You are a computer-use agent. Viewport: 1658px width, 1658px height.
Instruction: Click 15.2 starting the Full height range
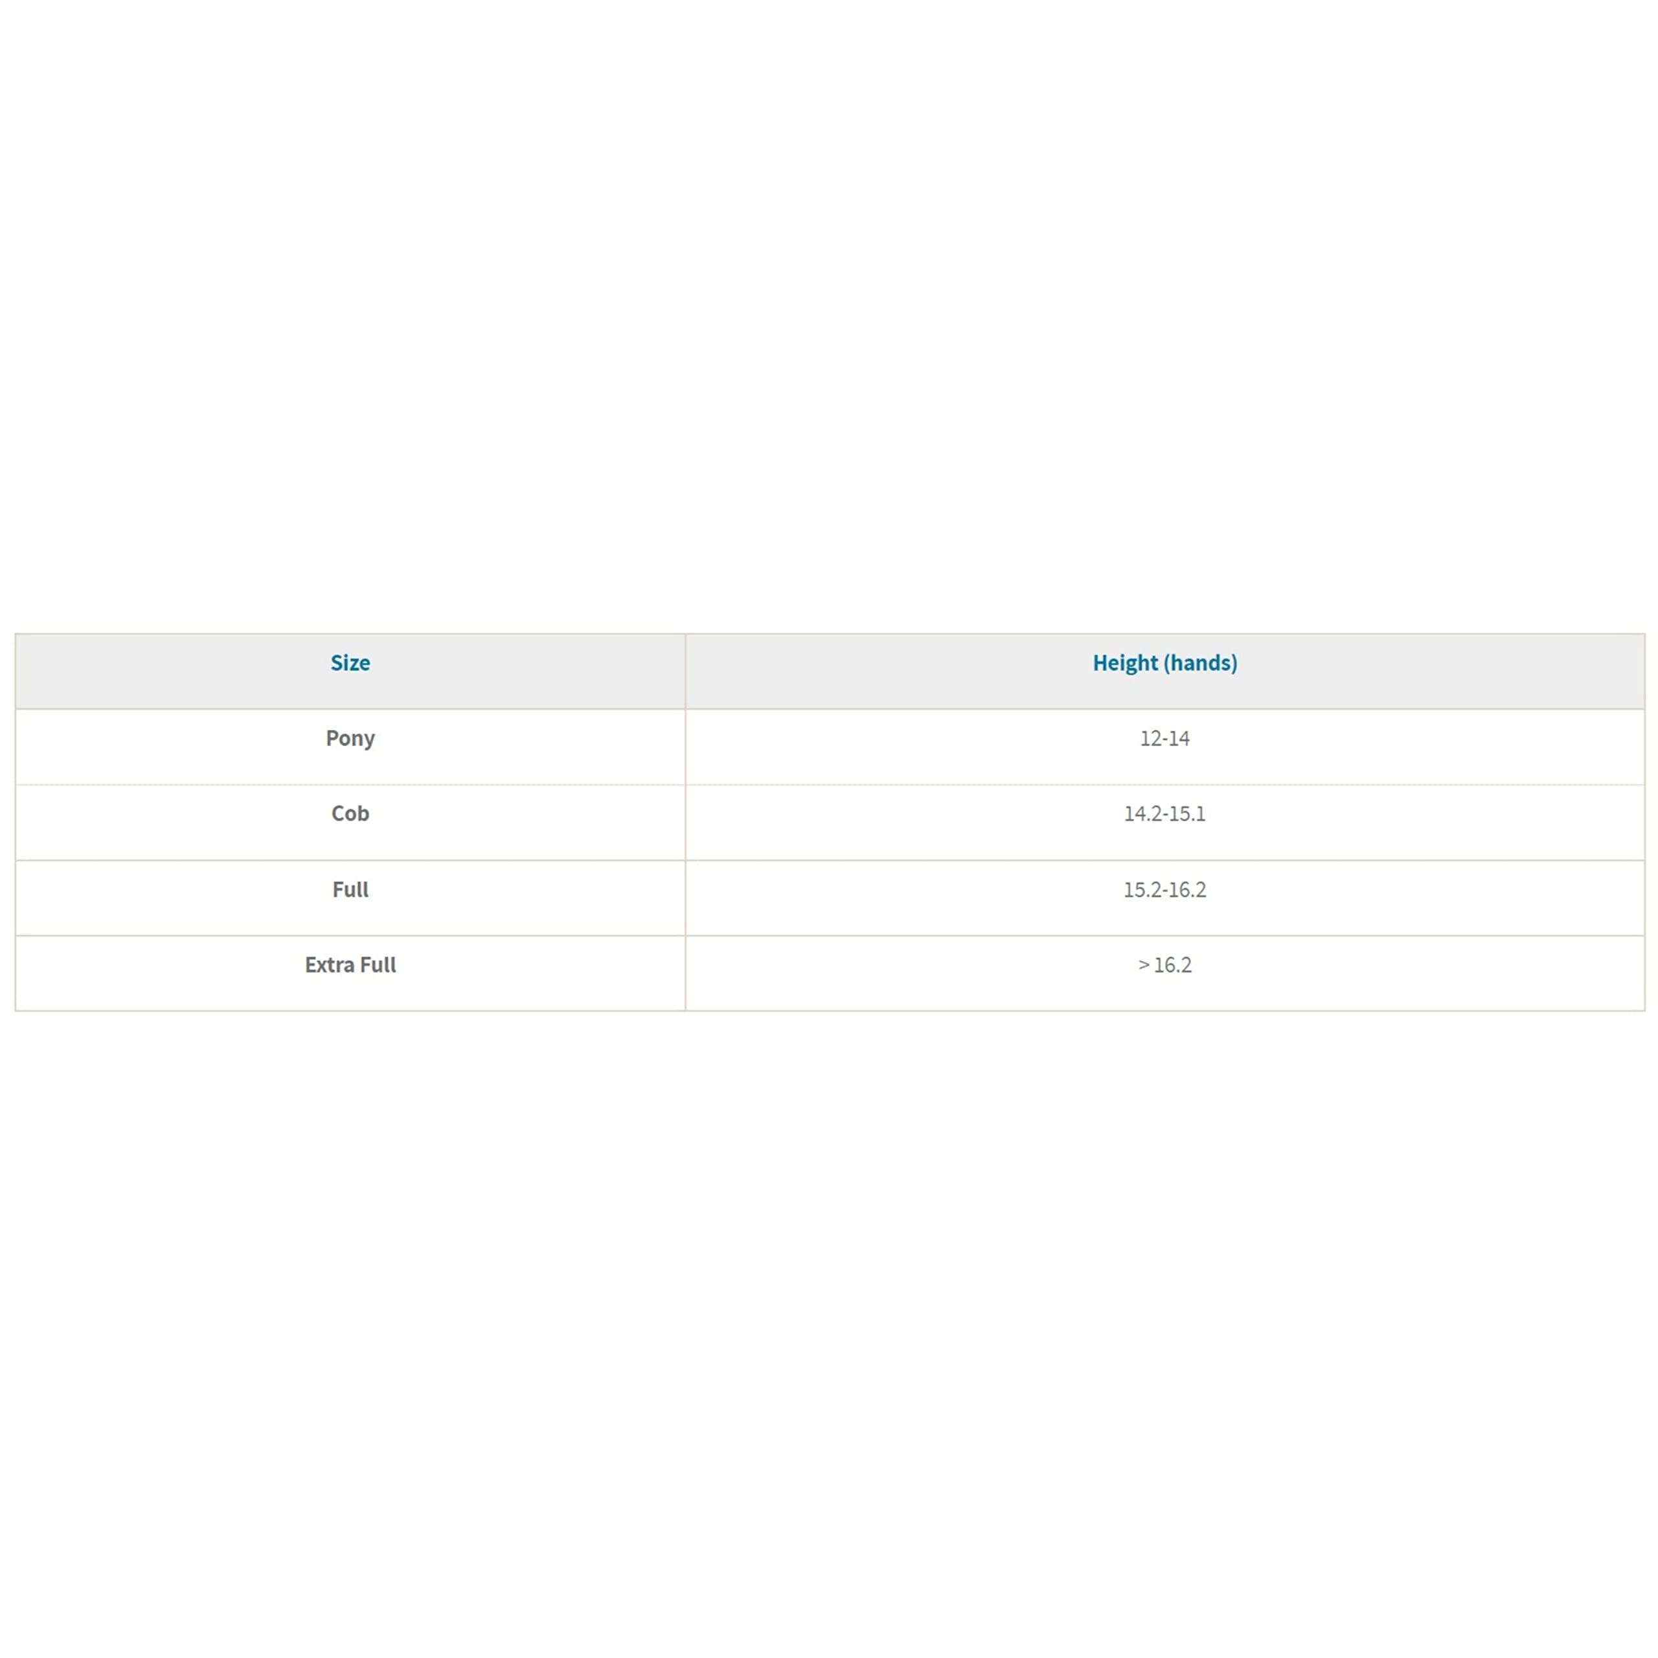1141,889
